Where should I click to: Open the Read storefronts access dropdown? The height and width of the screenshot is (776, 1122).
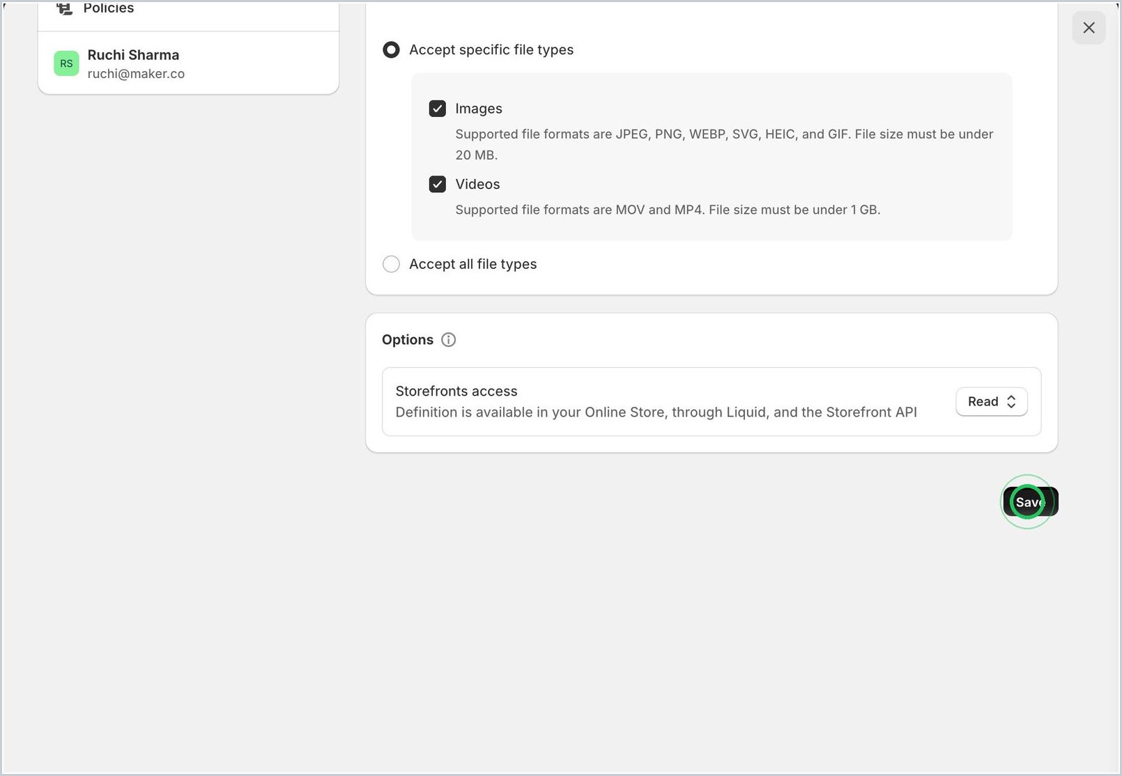pyautogui.click(x=991, y=402)
